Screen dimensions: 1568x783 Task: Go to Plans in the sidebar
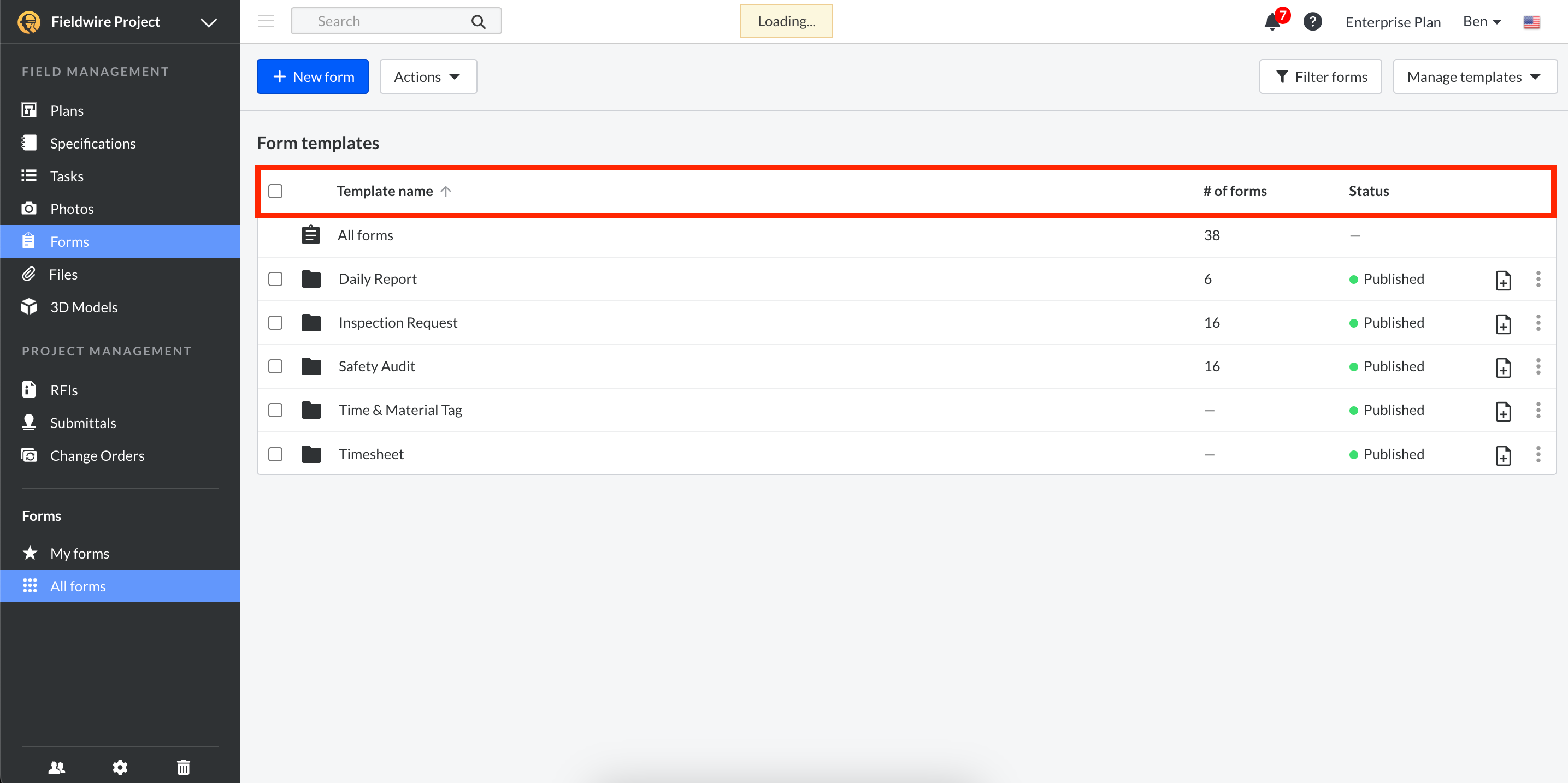tap(67, 110)
